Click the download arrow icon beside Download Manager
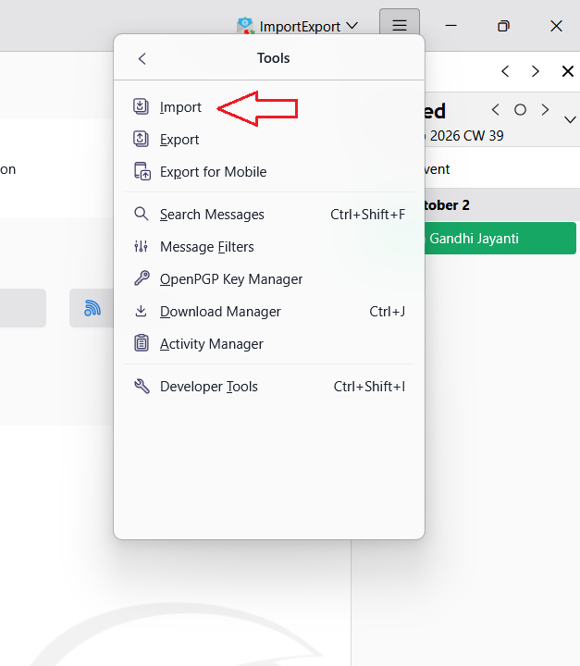 coord(141,311)
